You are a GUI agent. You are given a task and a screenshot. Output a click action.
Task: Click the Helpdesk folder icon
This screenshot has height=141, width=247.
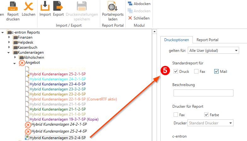coord(15,42)
